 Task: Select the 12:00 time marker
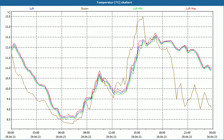112,132
